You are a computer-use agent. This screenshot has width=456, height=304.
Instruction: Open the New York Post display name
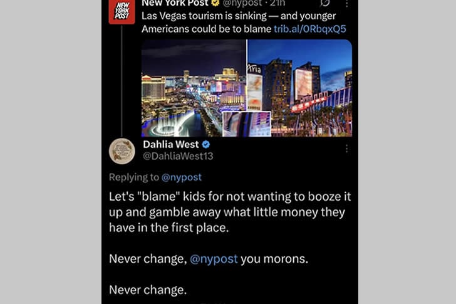[175, 3]
